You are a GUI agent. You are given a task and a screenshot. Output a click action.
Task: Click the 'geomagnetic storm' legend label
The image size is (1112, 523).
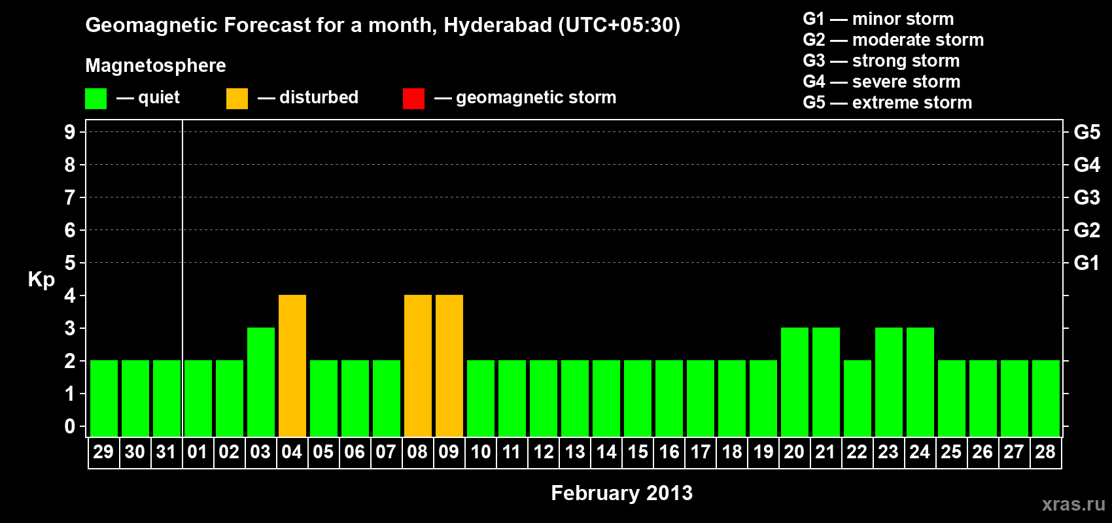[536, 97]
